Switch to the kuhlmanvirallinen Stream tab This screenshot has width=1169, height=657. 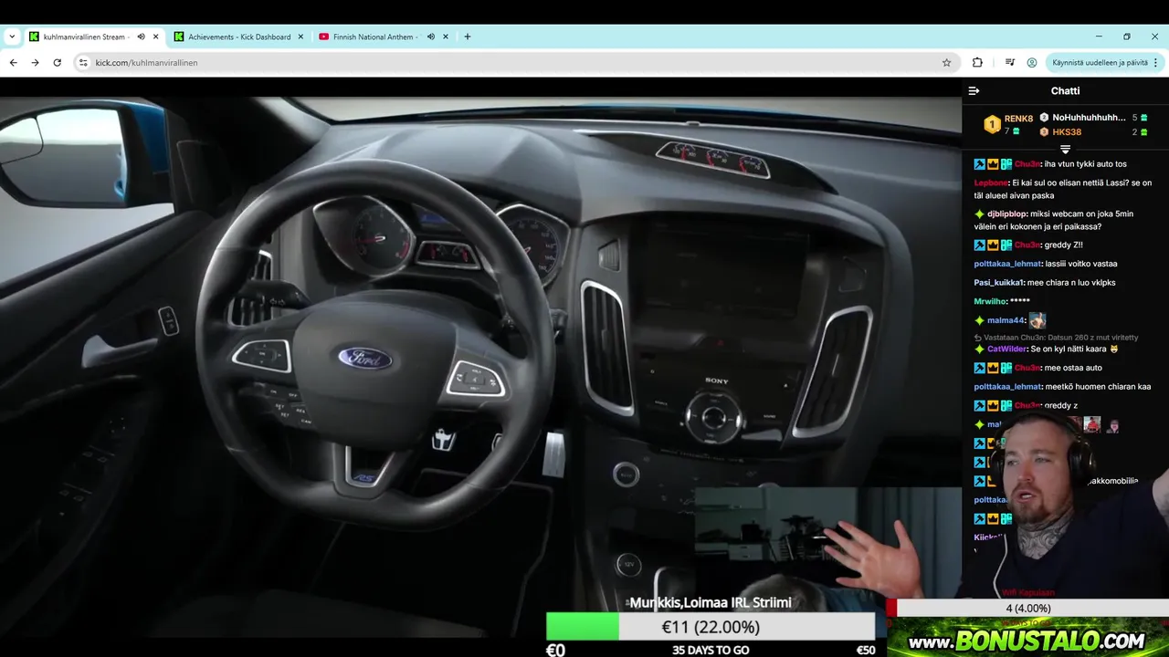pyautogui.click(x=83, y=36)
